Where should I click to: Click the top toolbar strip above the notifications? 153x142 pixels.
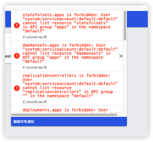point(76,8)
